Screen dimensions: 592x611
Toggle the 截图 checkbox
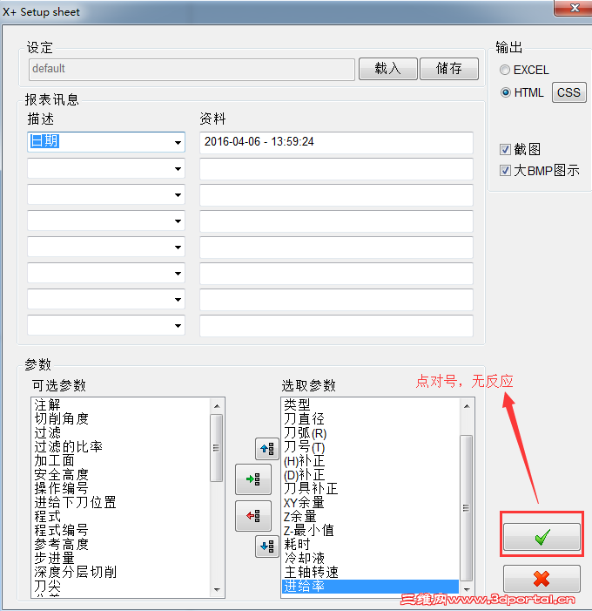pyautogui.click(x=505, y=149)
